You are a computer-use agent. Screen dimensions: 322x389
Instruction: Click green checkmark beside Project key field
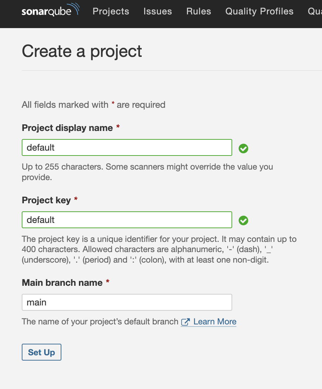243,220
